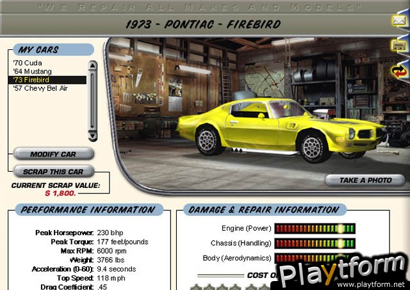Viewport: 410px width, 290px height.
Task: Click the Damage & Repair Information header
Action: 265,210
